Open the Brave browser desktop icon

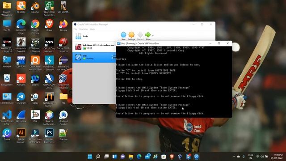(x=49, y=25)
